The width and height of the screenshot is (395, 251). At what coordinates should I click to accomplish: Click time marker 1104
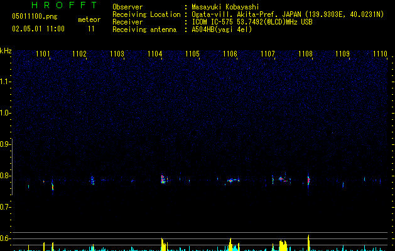pyautogui.click(x=154, y=54)
